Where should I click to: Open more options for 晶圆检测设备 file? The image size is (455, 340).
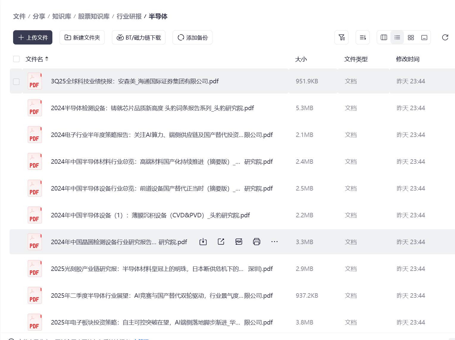274,242
